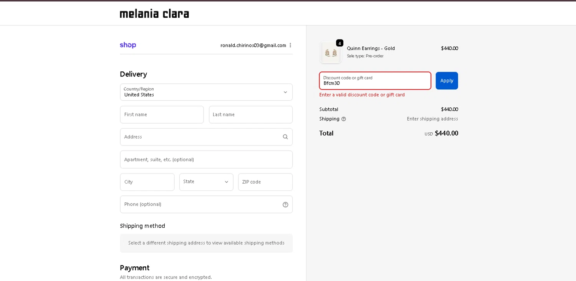This screenshot has width=576, height=281.
Task: Click the account email ronald.chirinos03@gmail.com
Action: [253, 45]
